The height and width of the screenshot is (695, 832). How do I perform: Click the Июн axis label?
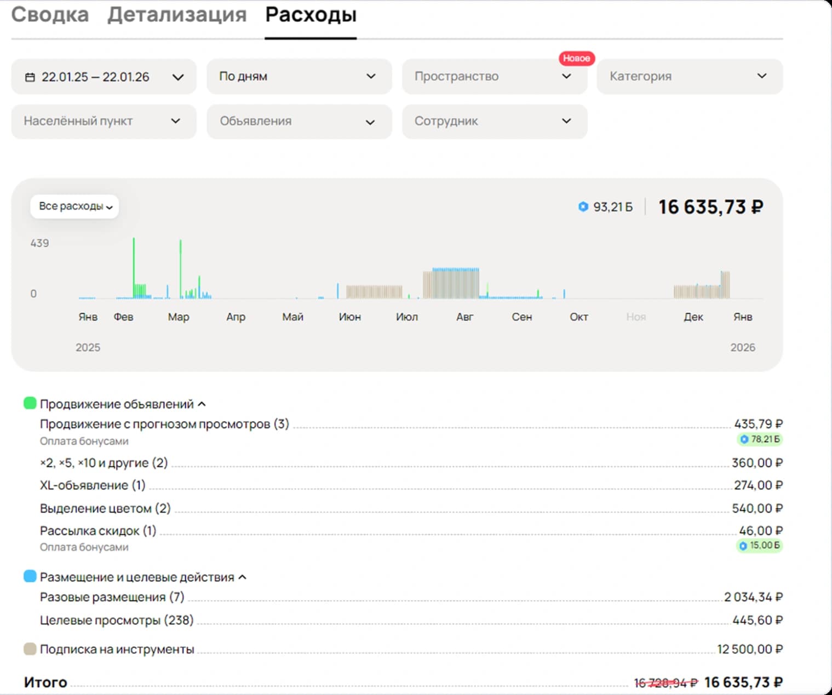[x=349, y=317]
